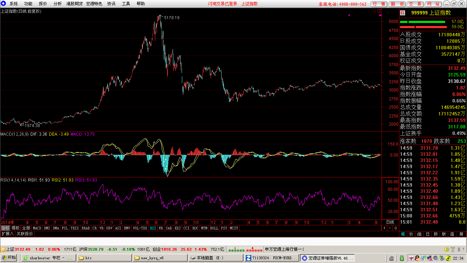Open the 帮助 menu

[141, 4]
